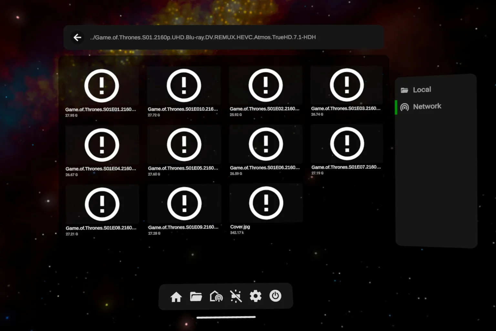This screenshot has width=496, height=331.
Task: Click the power icon in bottom toolbar
Action: tap(275, 296)
